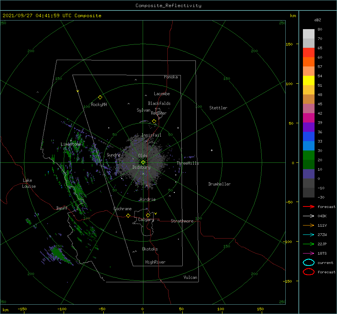
Task: Click the Ponoka city label
Action: tap(171, 77)
